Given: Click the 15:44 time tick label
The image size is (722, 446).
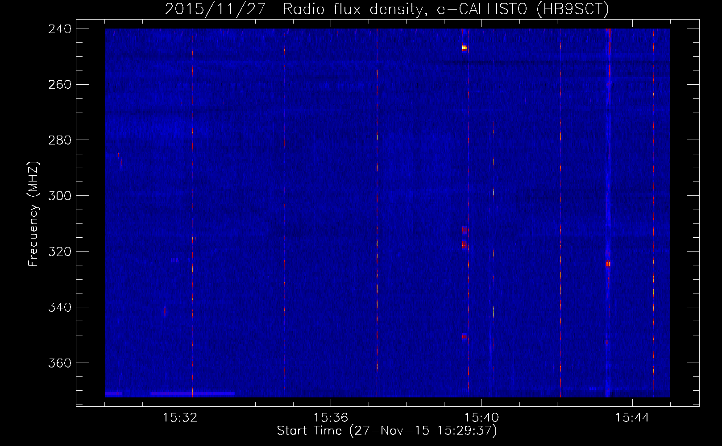Looking at the screenshot, I should click(632, 418).
